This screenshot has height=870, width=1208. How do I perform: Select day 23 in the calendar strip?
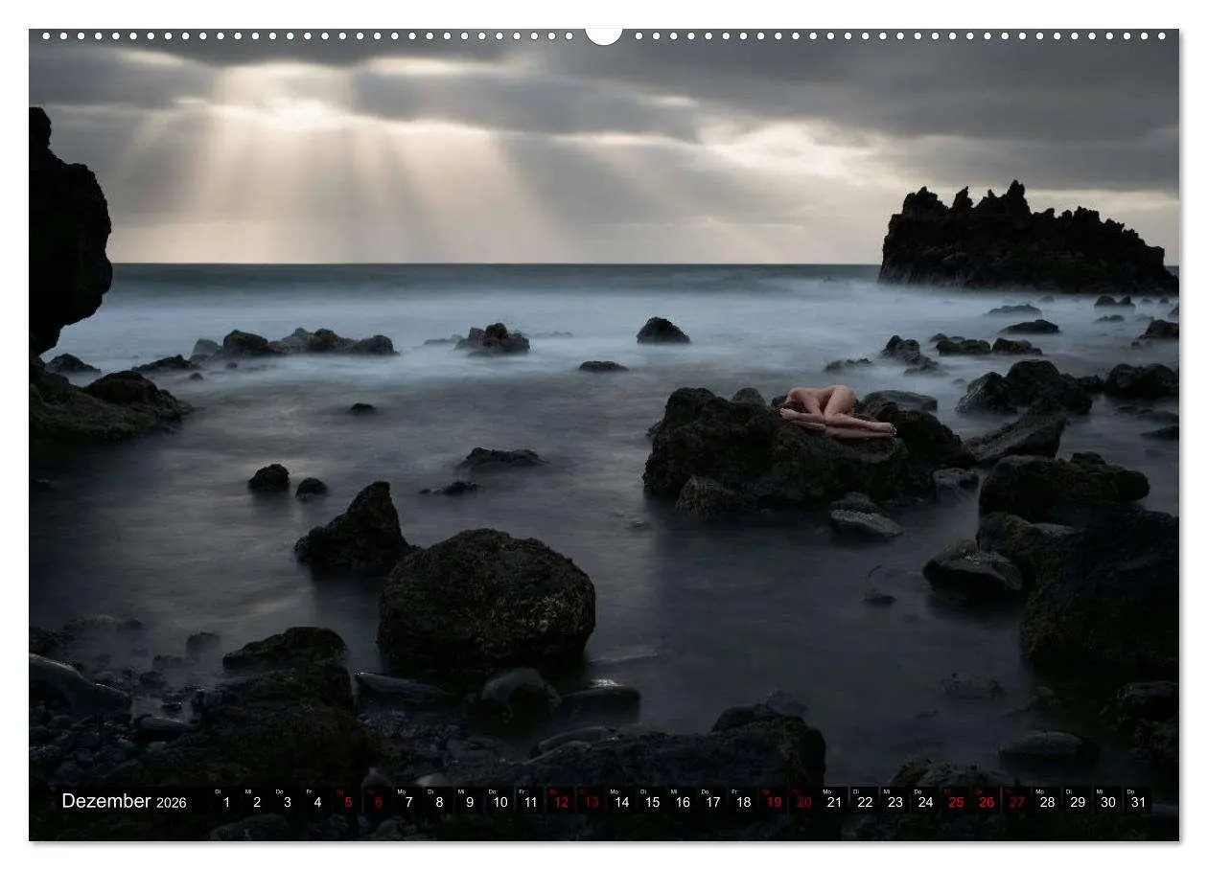point(895,801)
